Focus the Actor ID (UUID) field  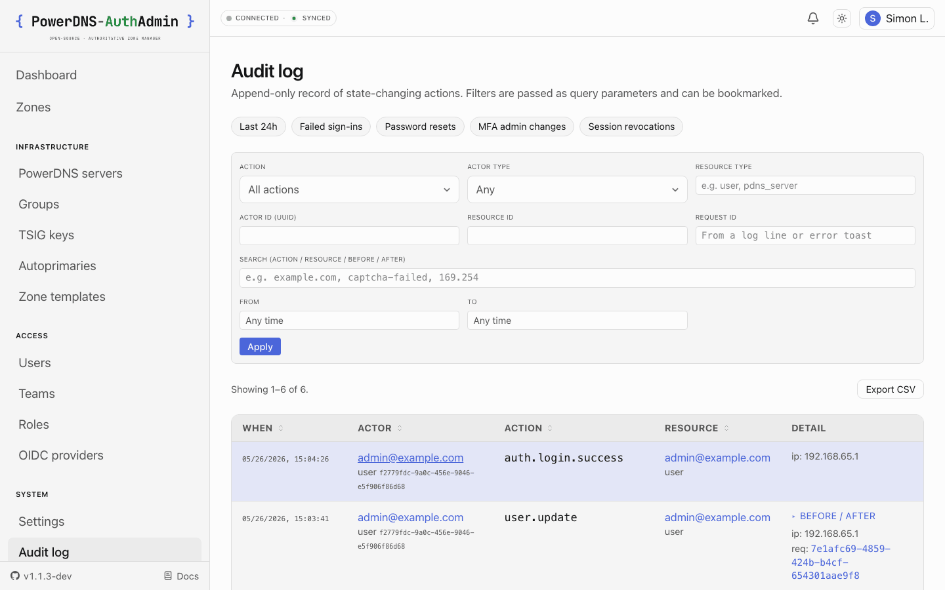pyautogui.click(x=349, y=236)
